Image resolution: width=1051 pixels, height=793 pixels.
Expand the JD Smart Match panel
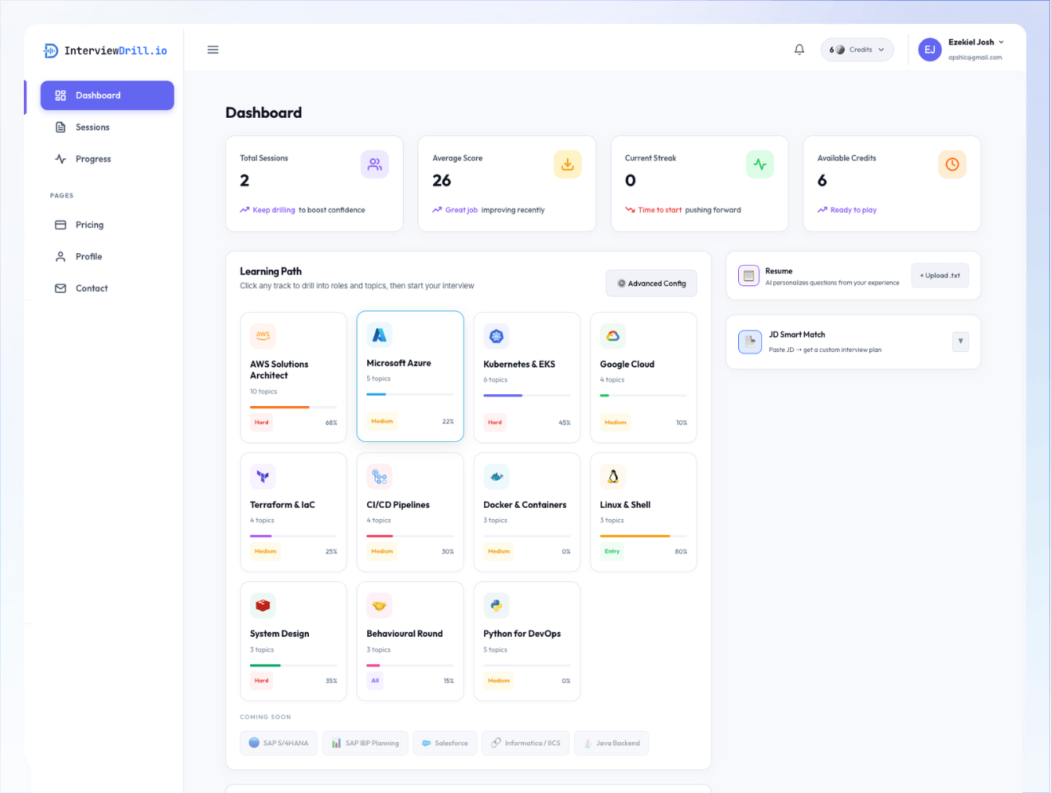[x=960, y=342]
